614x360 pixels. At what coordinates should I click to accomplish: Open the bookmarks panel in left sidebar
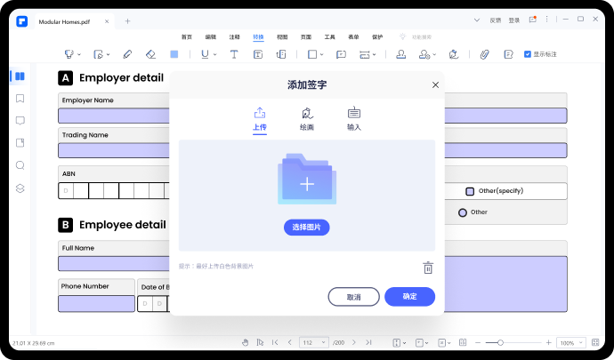pyautogui.click(x=20, y=98)
